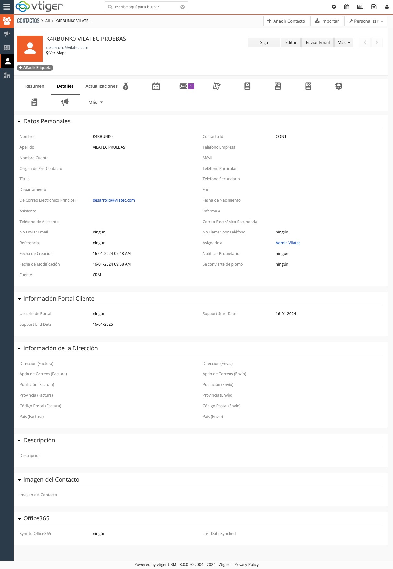Click the Editar button
The image size is (393, 569).
point(291,42)
